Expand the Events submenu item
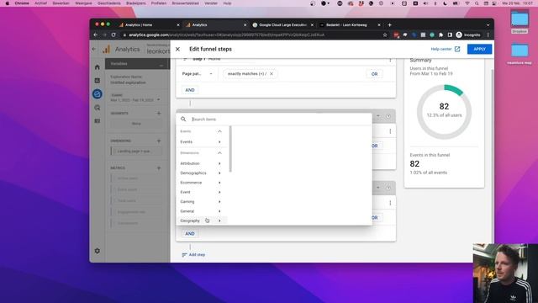 (x=201, y=142)
